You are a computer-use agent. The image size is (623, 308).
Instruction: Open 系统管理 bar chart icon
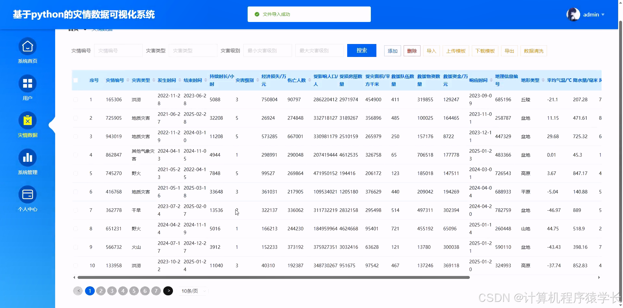(28, 158)
